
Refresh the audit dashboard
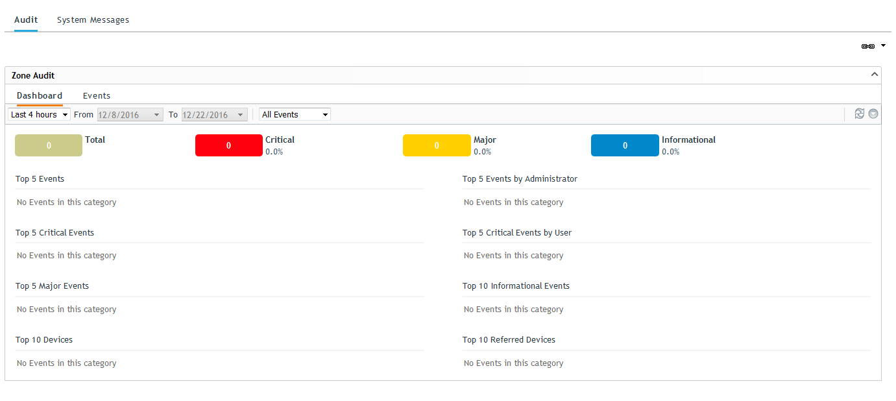(x=860, y=114)
